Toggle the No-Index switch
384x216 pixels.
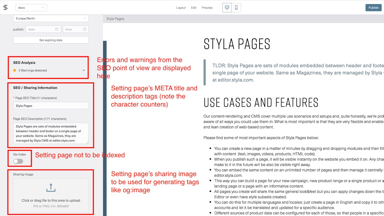(18, 161)
